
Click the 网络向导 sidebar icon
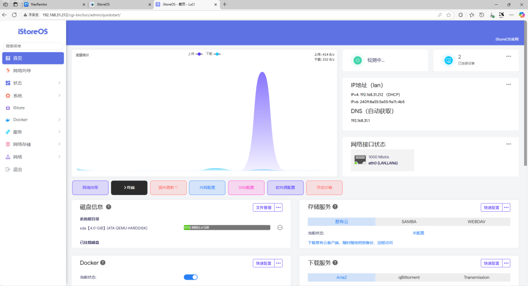(8, 70)
